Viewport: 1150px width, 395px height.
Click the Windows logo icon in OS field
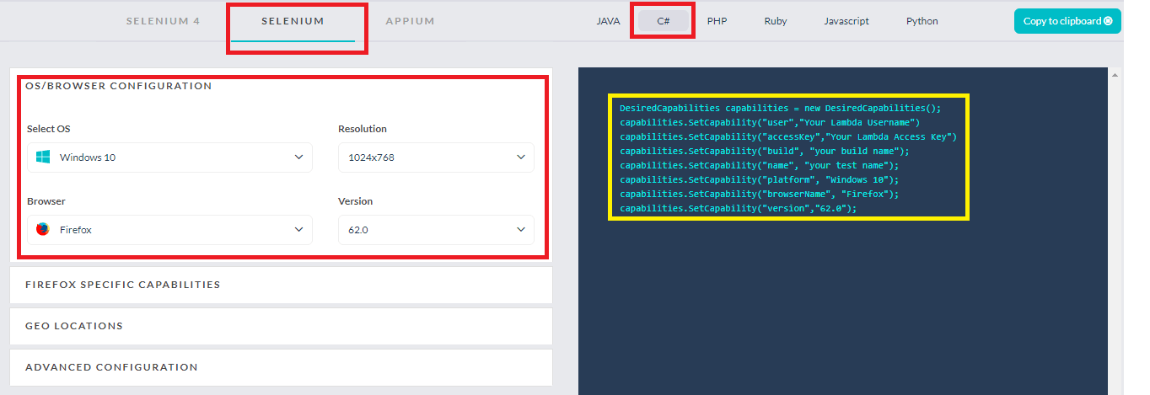(x=43, y=157)
